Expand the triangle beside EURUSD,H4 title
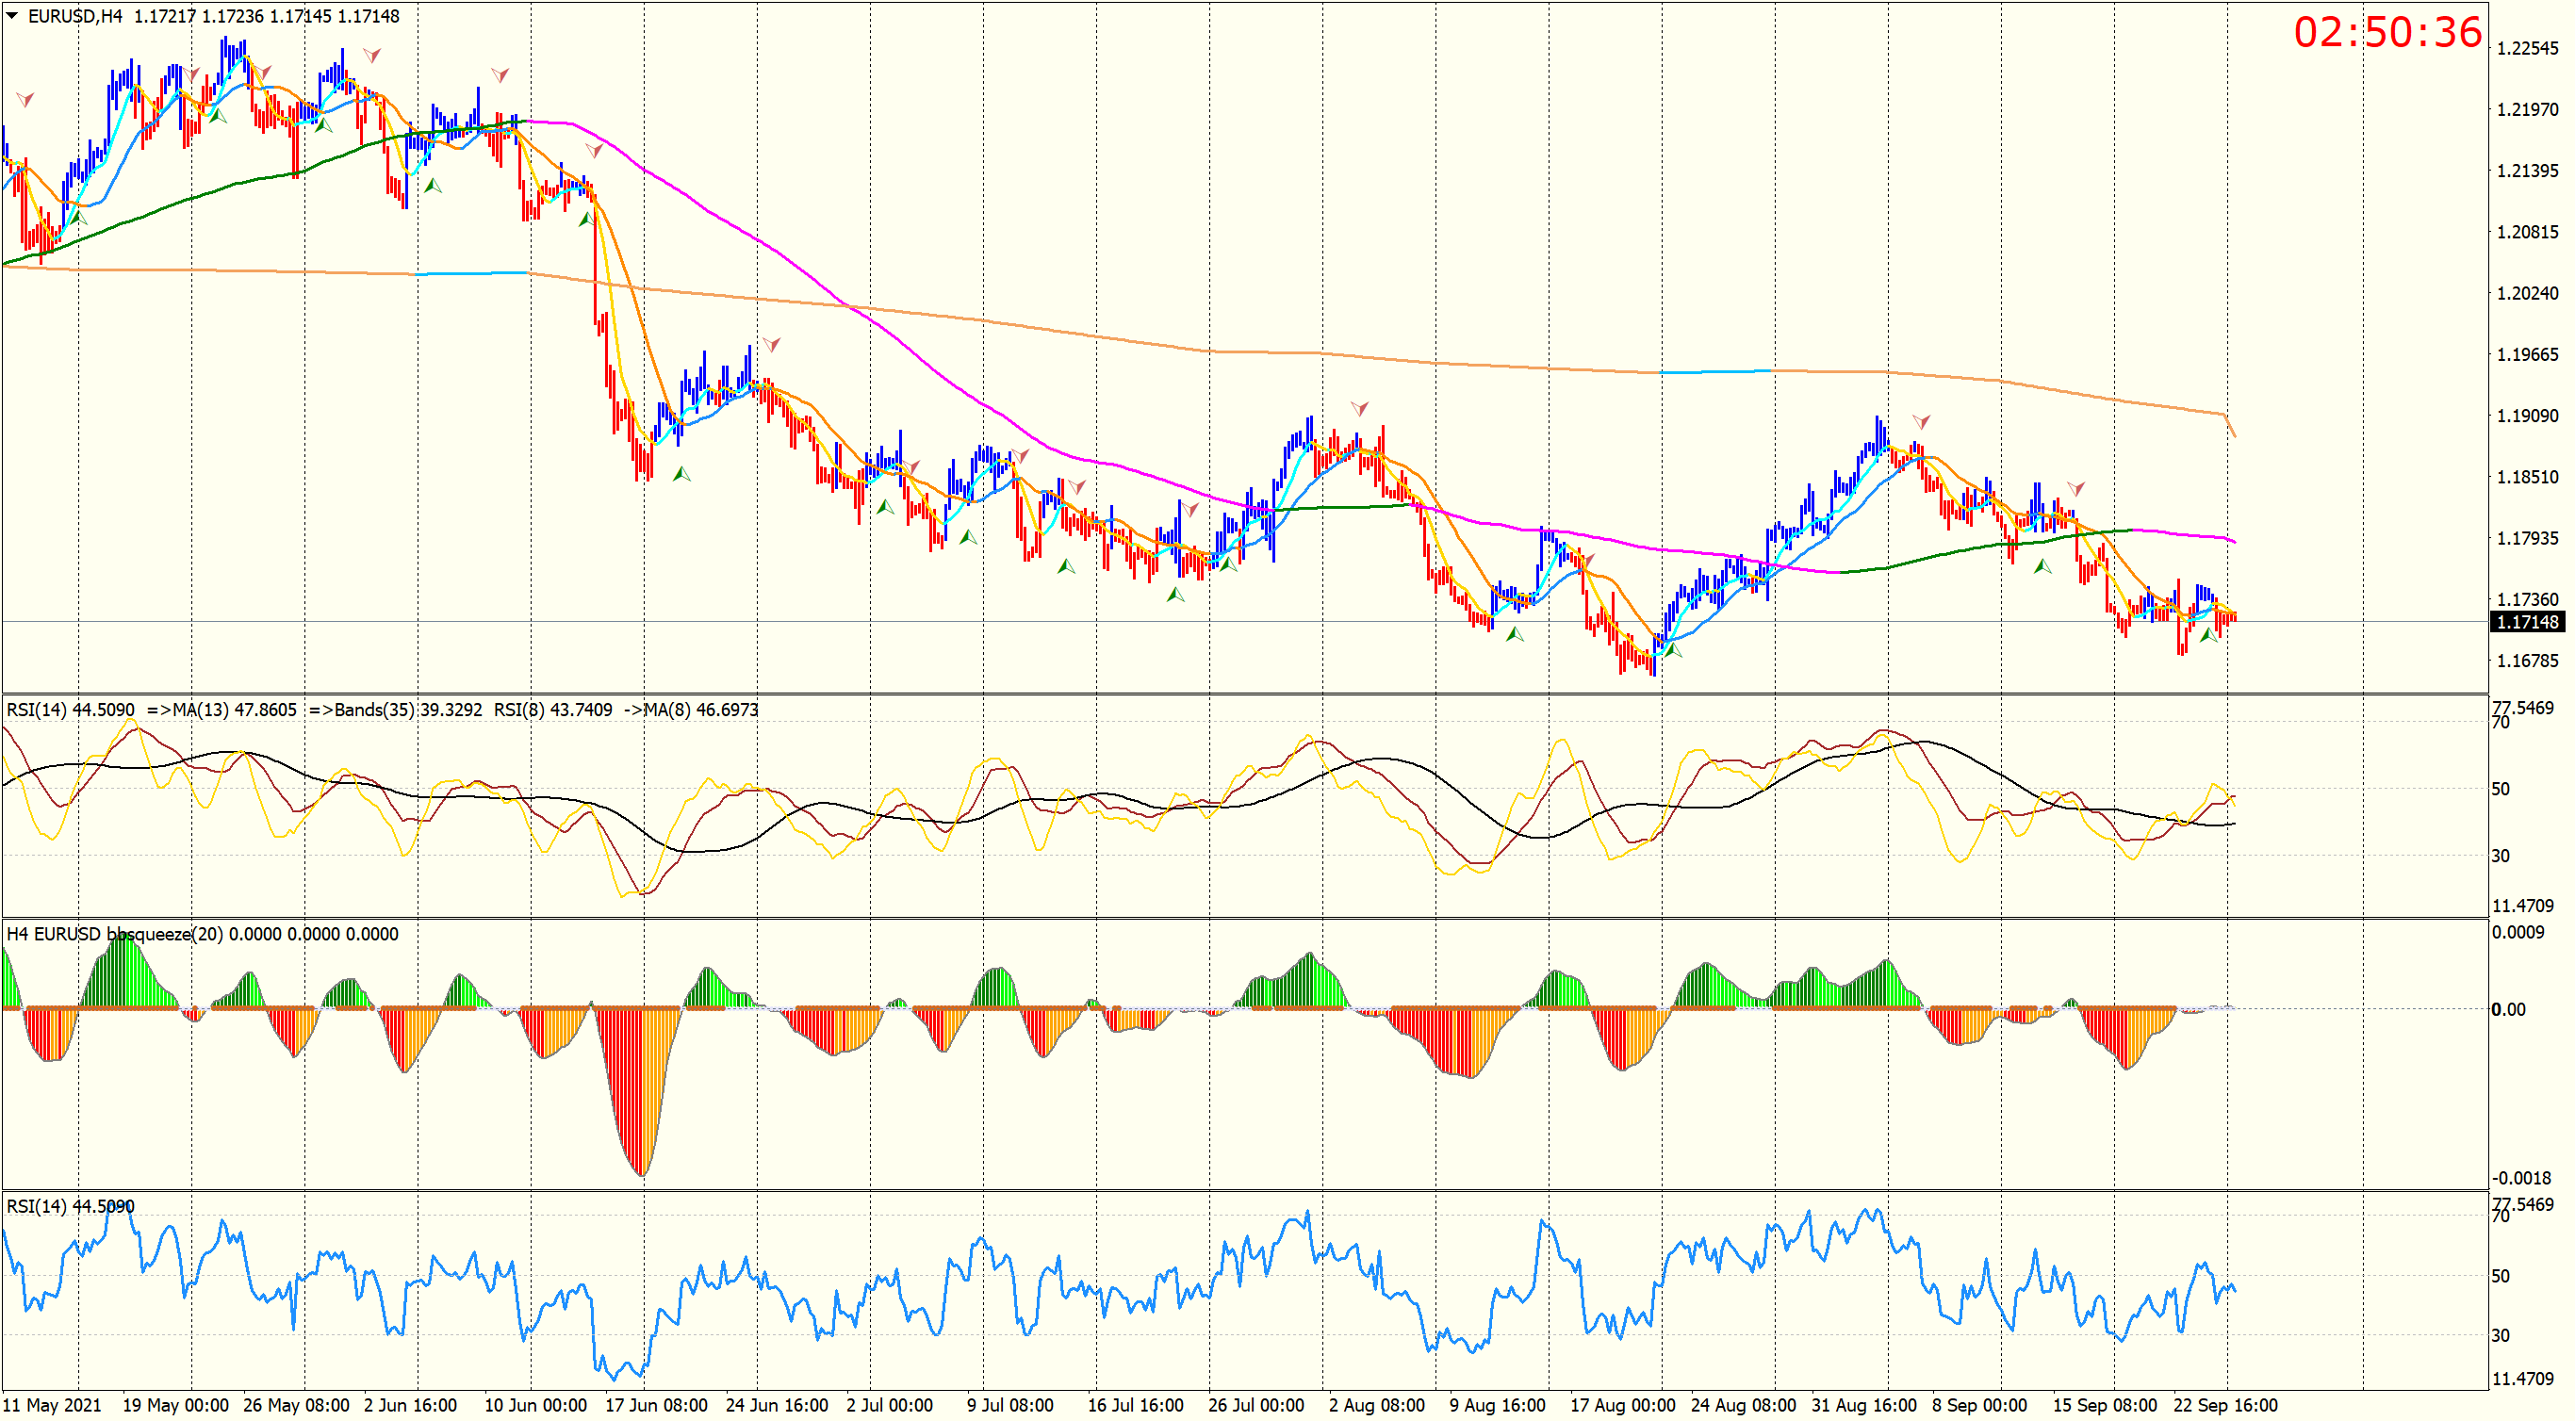Screen dimensions: 2575x1421 click(x=12, y=15)
